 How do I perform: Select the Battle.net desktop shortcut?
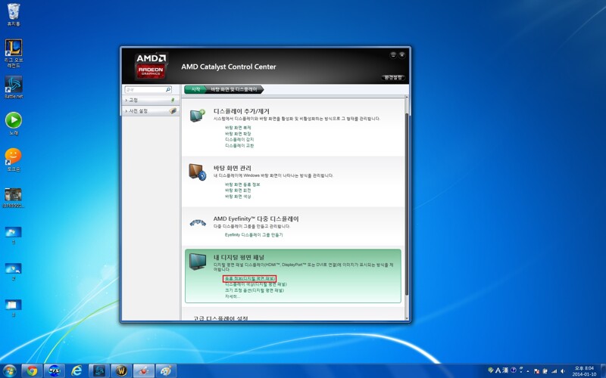[x=14, y=87]
